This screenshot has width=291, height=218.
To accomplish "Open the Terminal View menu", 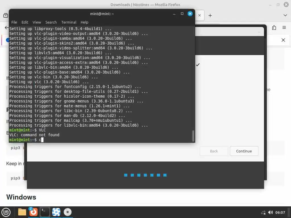I will coord(37,22).
